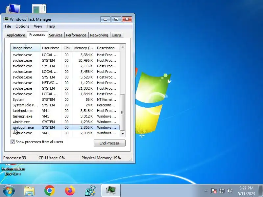Open the Help menu
Screen dimensions: 263x197
pos(51,26)
